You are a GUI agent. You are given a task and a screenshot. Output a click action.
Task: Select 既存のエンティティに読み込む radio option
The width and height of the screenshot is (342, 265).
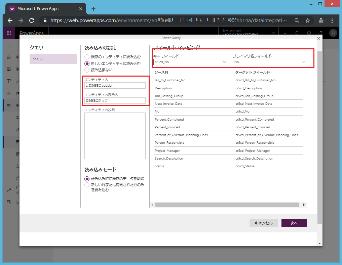(x=87, y=57)
